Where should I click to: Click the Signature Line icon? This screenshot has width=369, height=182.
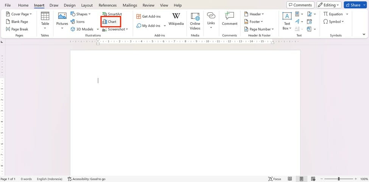(310, 14)
